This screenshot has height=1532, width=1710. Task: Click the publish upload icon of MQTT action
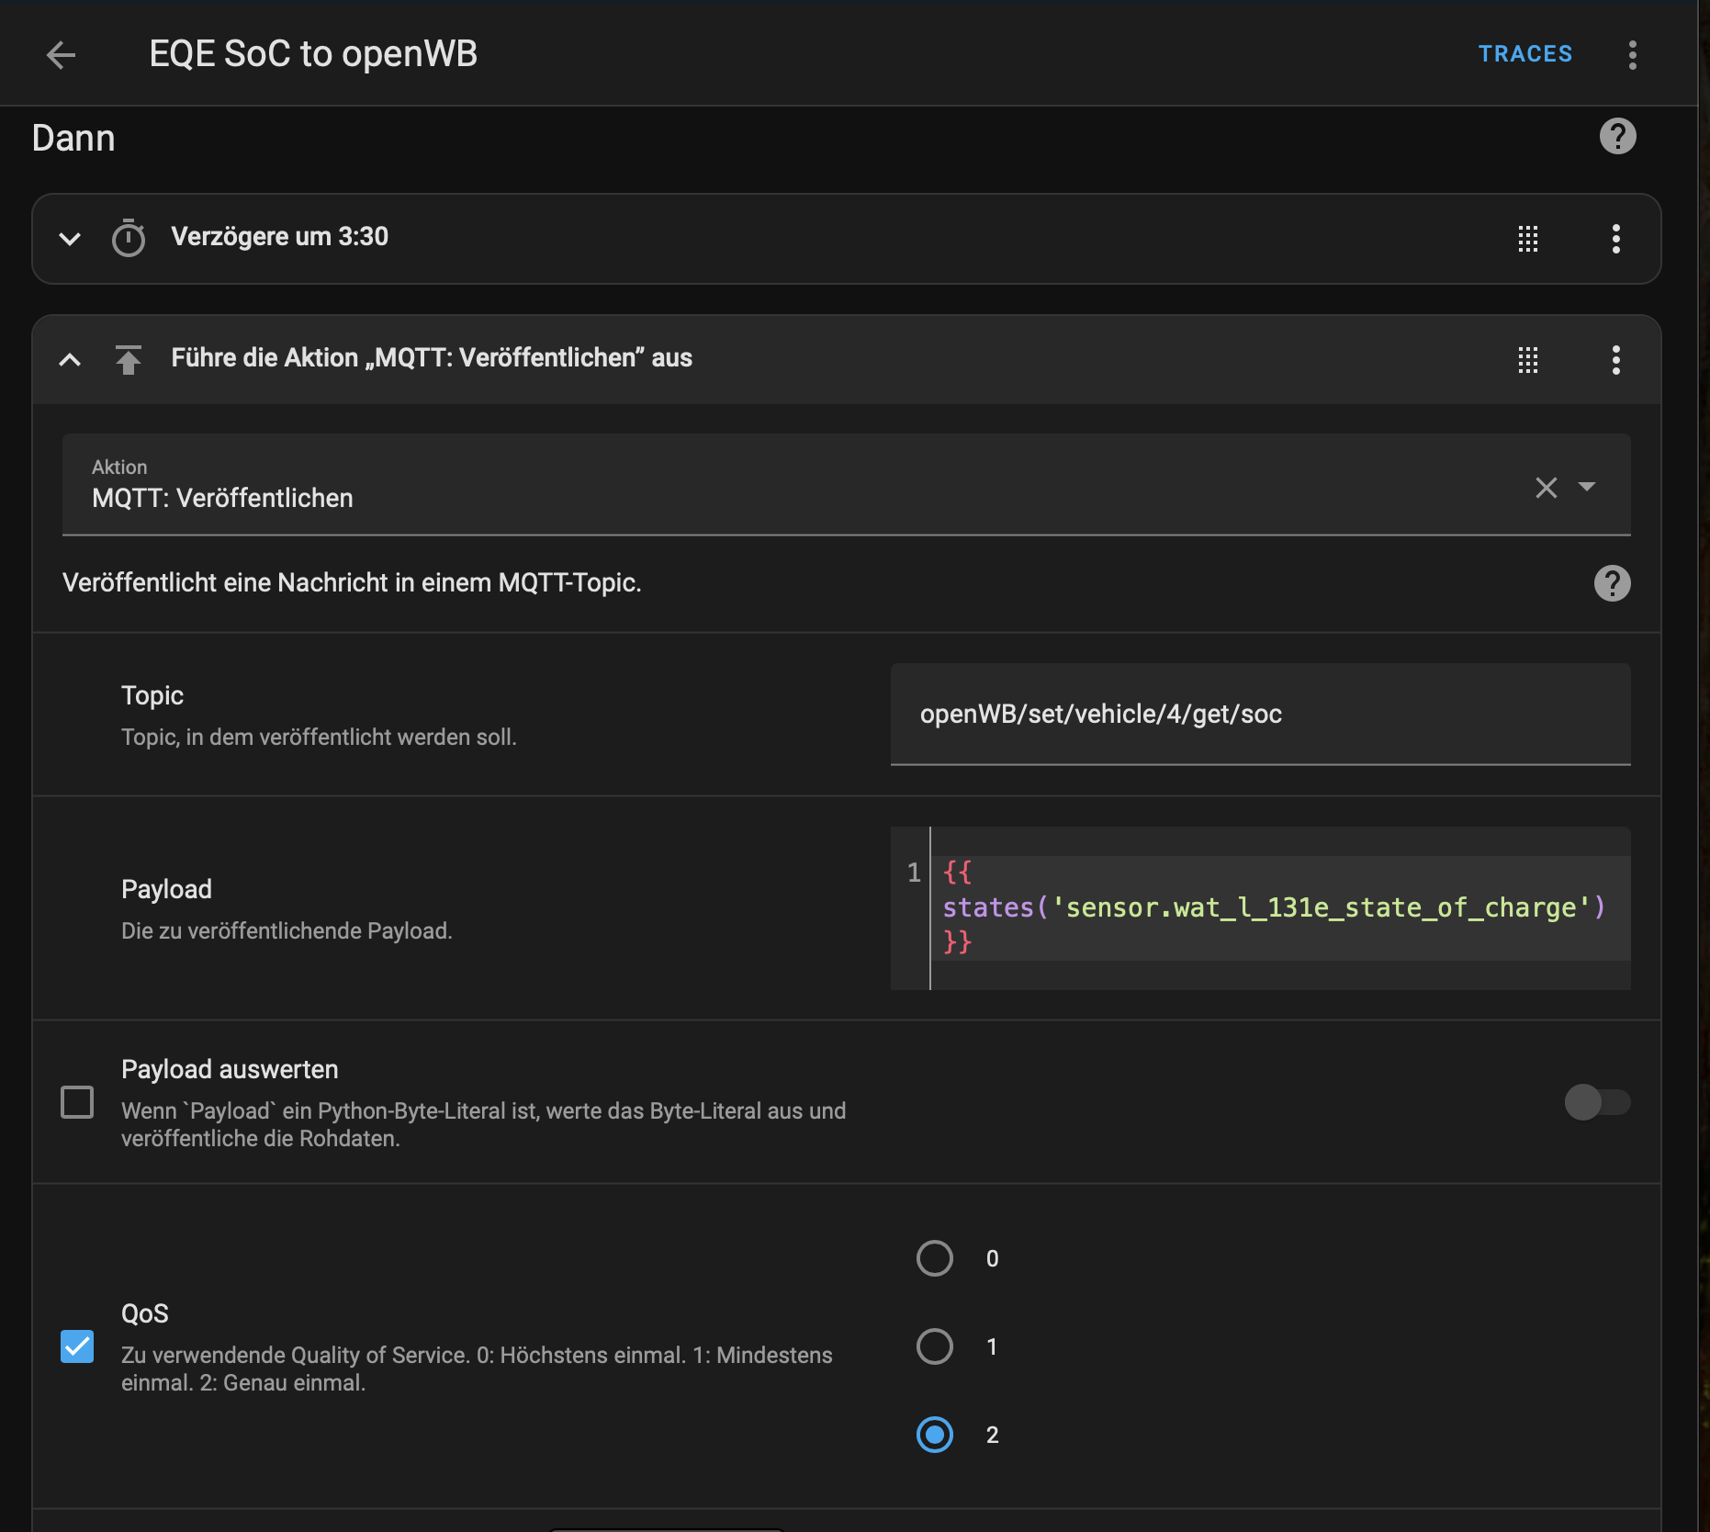tap(129, 359)
